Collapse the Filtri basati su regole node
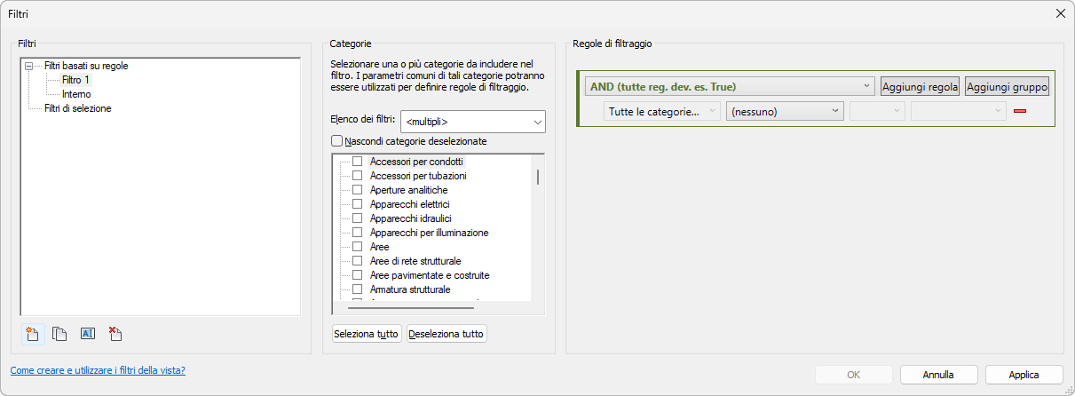This screenshot has width=1075, height=396. tap(29, 66)
